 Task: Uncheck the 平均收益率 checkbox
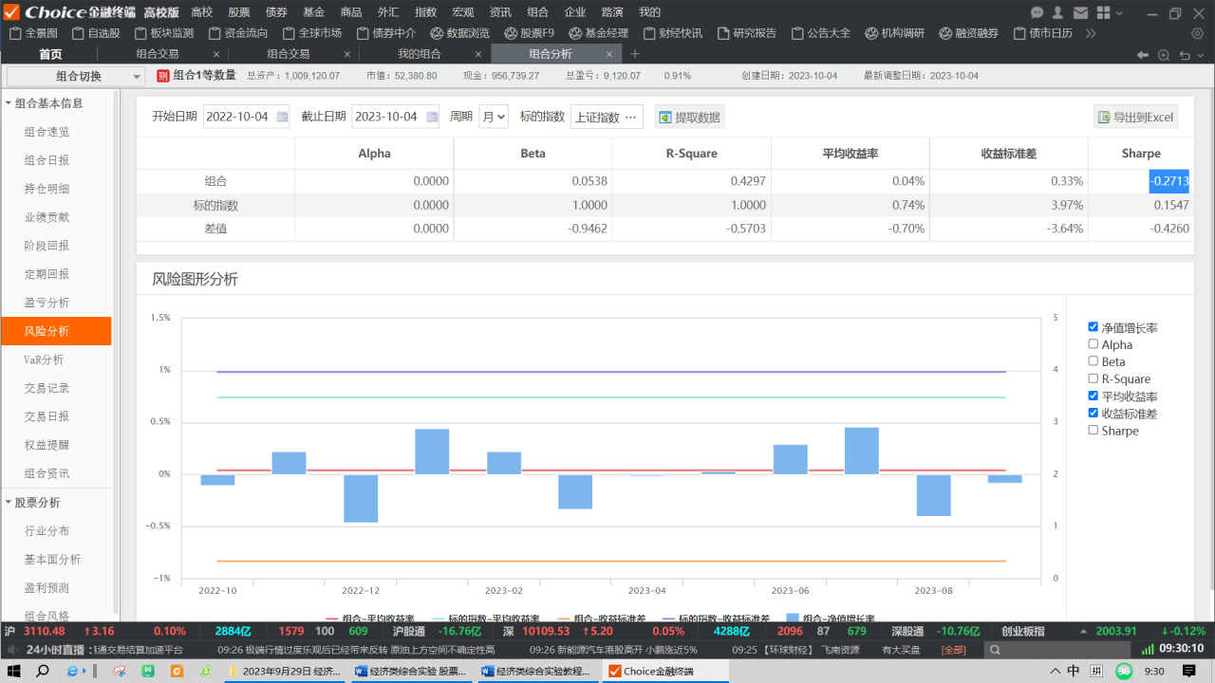(x=1093, y=396)
